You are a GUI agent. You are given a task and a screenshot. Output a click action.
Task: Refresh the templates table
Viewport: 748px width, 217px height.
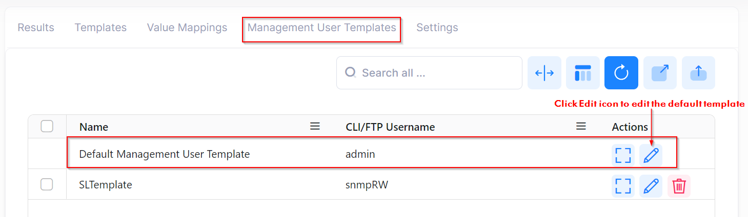click(621, 73)
